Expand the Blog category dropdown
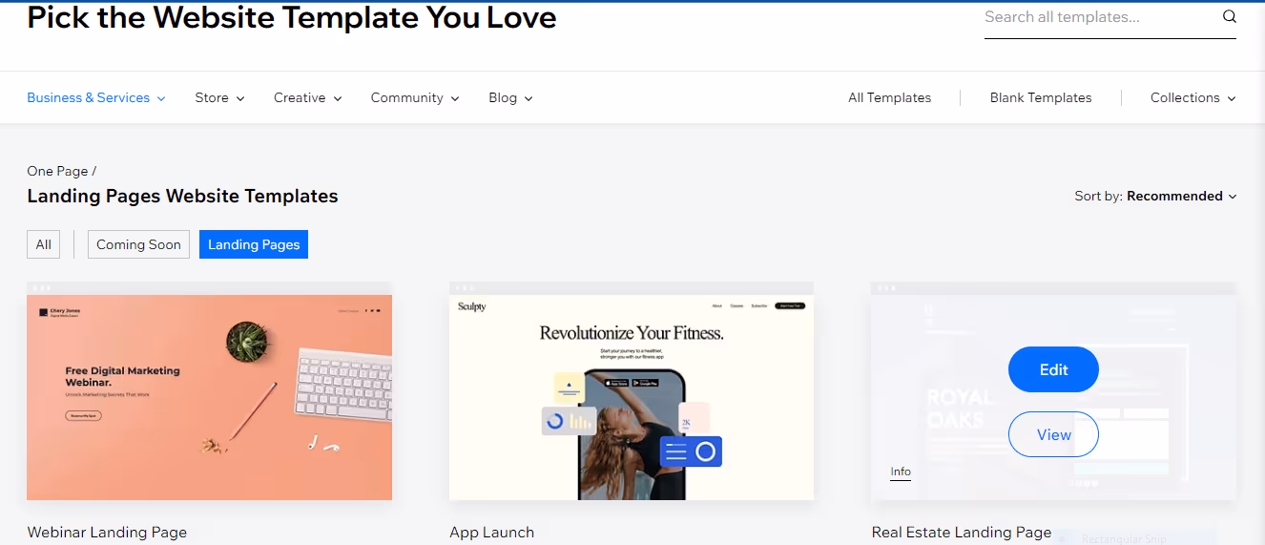 (x=510, y=97)
